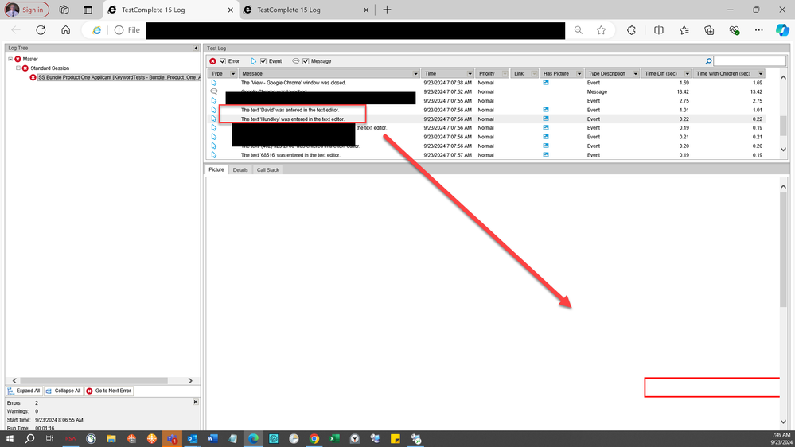Switch to the Call Stack tab
This screenshot has width=795, height=447.
[x=267, y=169]
